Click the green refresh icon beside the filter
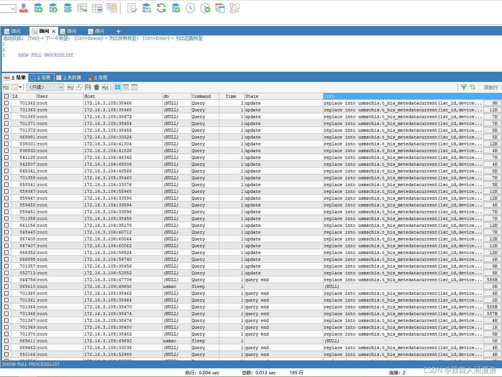502x377 pixels. click(x=473, y=87)
